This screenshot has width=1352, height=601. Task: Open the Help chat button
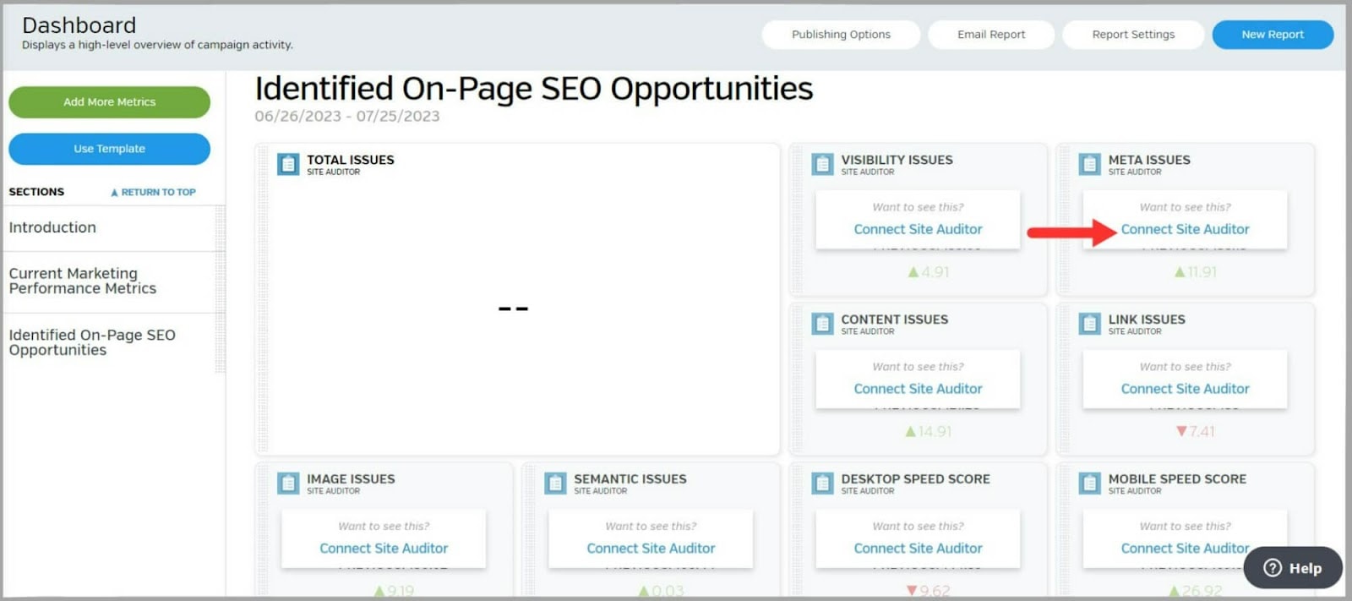tap(1292, 568)
